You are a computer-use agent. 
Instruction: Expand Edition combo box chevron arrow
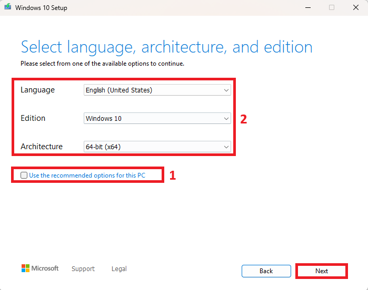tap(226, 119)
